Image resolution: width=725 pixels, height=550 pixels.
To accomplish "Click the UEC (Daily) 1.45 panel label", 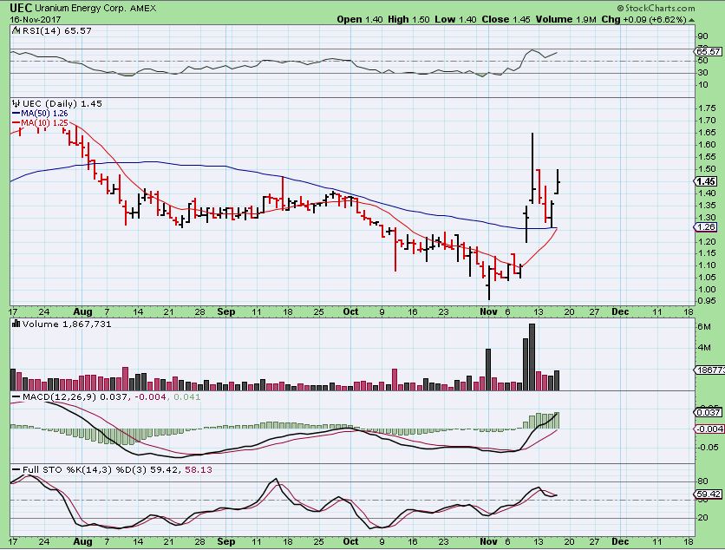I will click(62, 103).
